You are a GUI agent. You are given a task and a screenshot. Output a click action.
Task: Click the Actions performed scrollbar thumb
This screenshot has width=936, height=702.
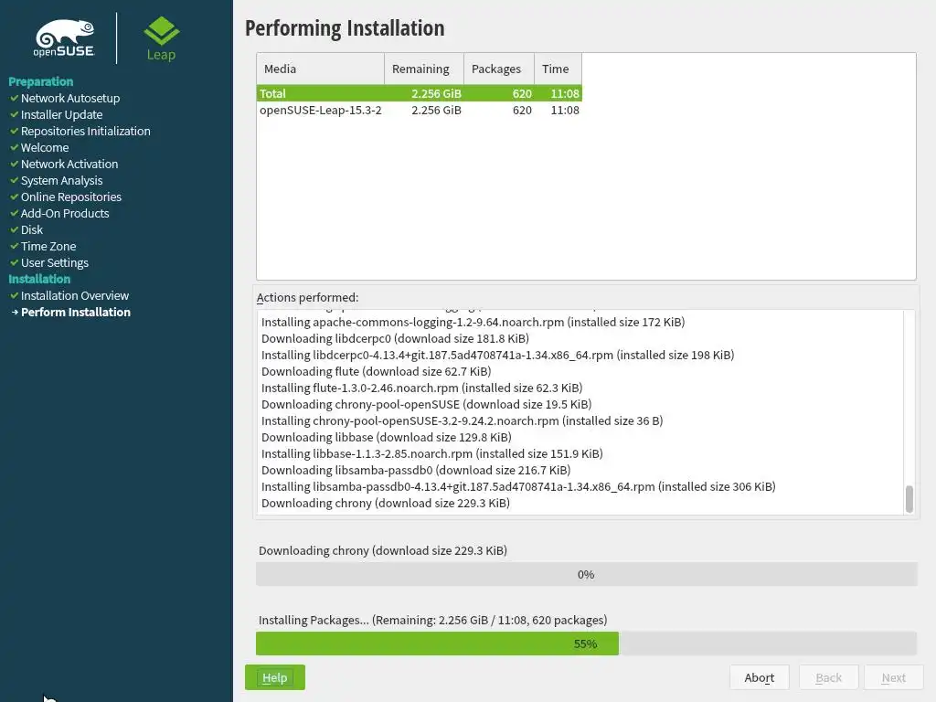(x=909, y=499)
